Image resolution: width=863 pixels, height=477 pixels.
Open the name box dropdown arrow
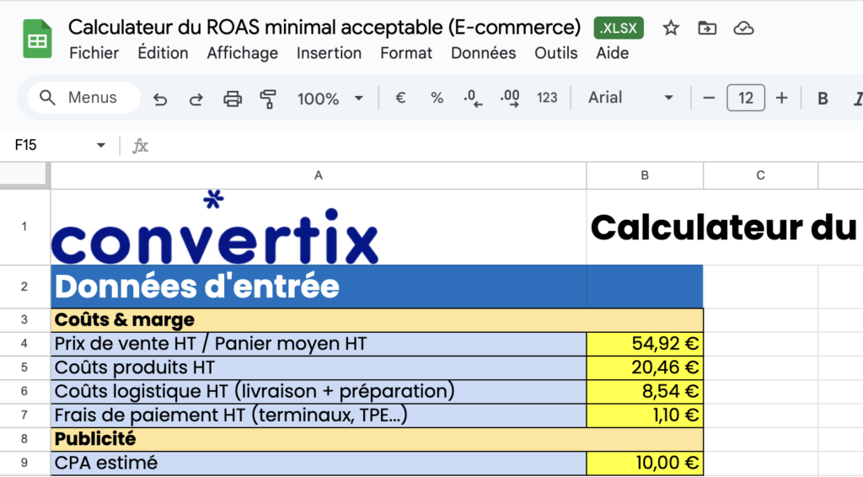[101, 145]
